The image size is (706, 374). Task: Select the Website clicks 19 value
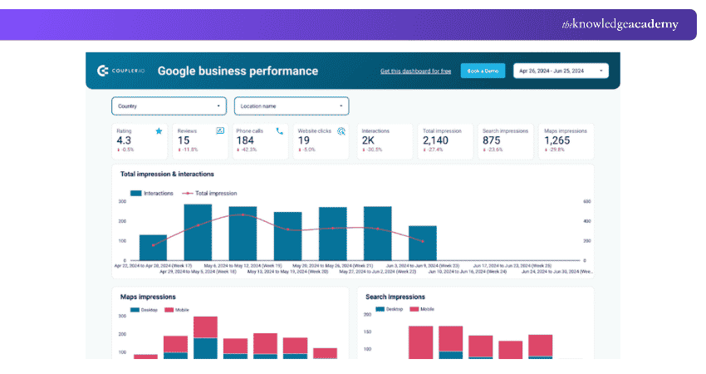[x=303, y=140]
